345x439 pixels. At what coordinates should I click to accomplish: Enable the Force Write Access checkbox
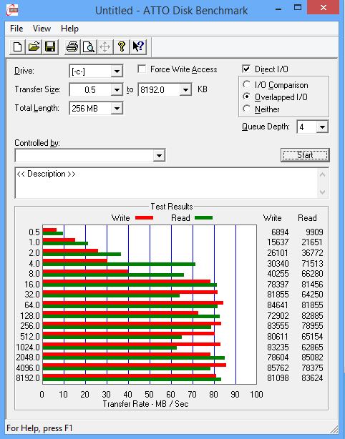pos(142,69)
